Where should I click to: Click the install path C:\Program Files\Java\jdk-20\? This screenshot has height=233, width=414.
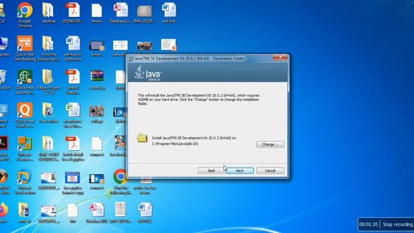click(x=175, y=144)
